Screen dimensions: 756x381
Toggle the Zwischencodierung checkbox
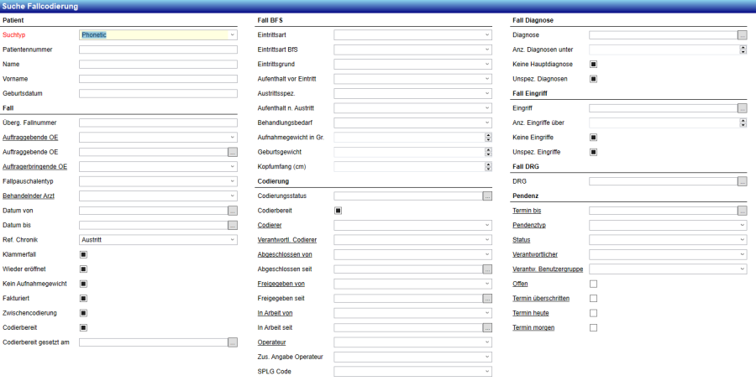pyautogui.click(x=83, y=313)
